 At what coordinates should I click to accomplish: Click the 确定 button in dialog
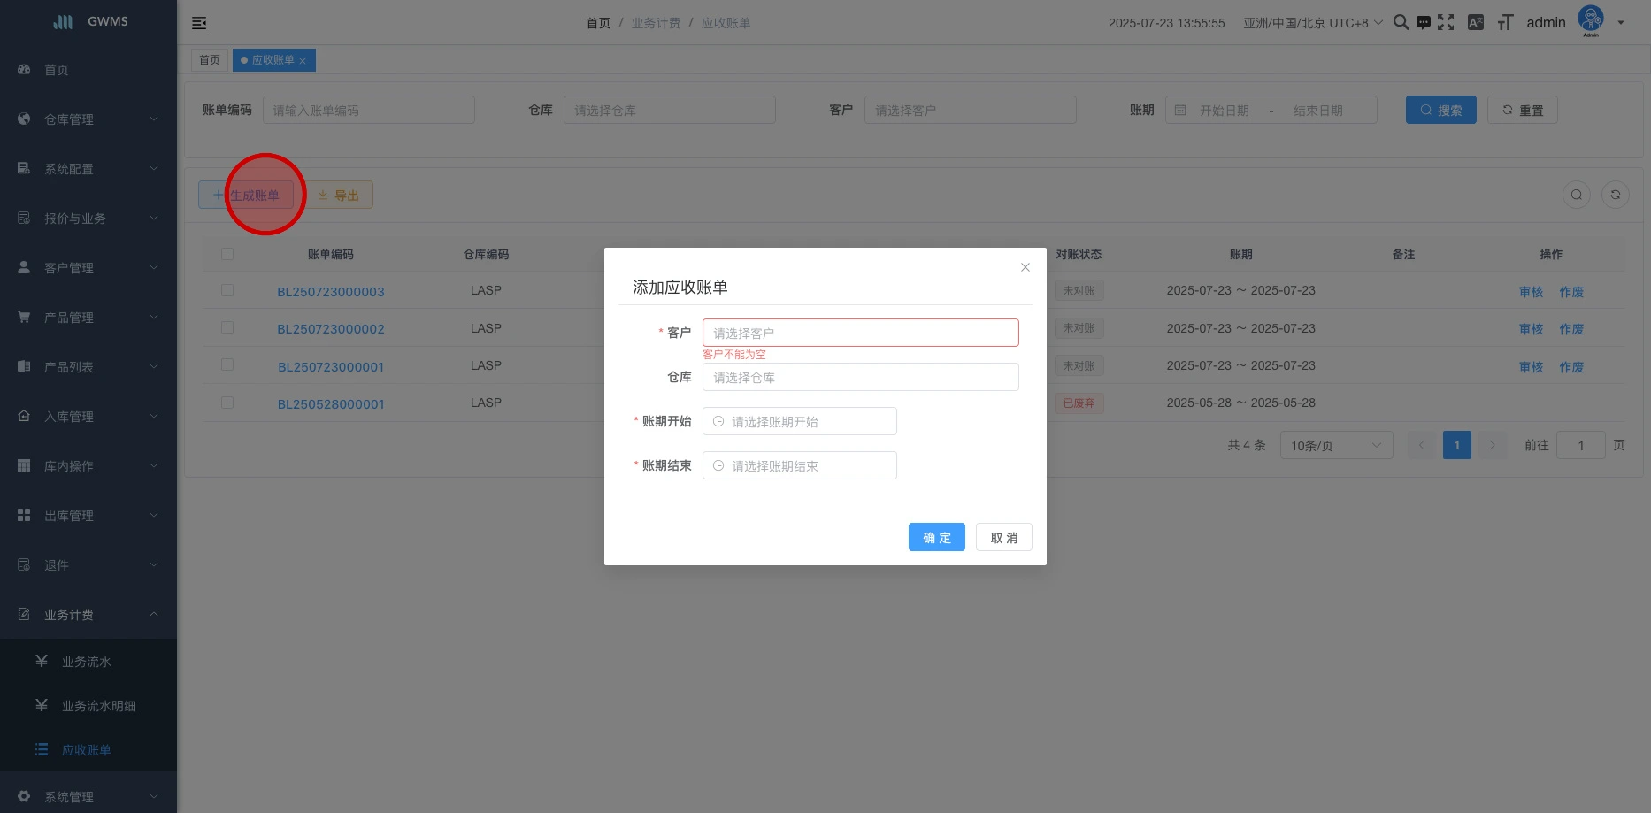(936, 537)
